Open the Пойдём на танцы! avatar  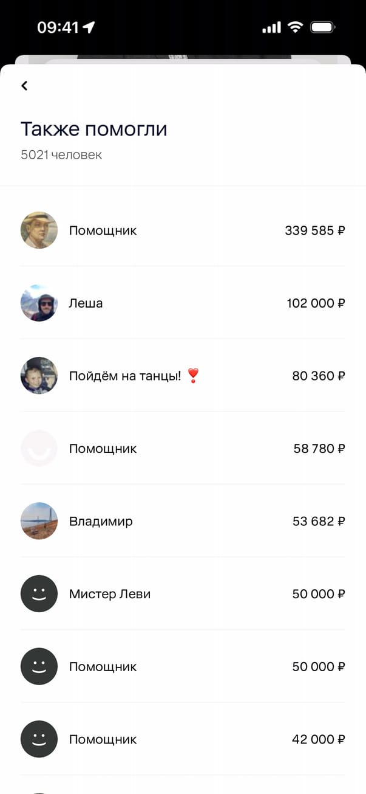39,376
